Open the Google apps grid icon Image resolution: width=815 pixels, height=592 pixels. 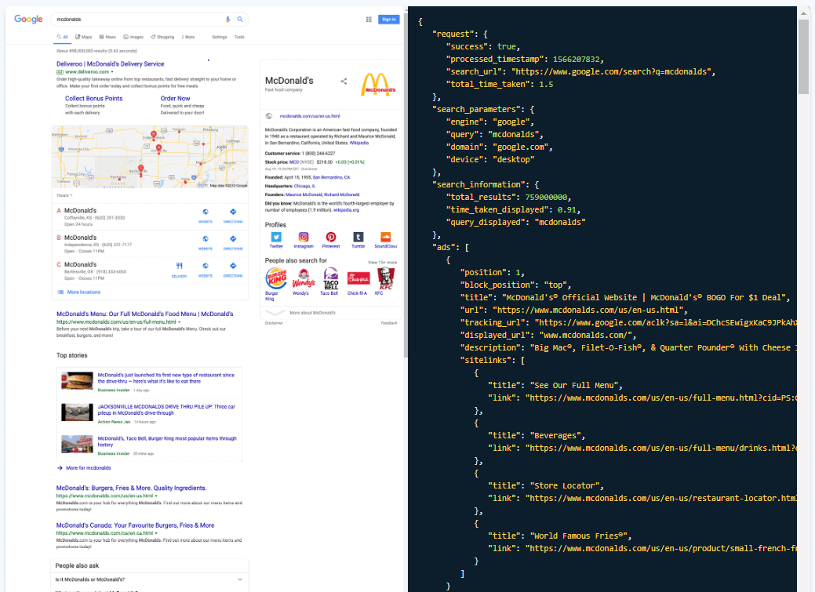coord(369,19)
